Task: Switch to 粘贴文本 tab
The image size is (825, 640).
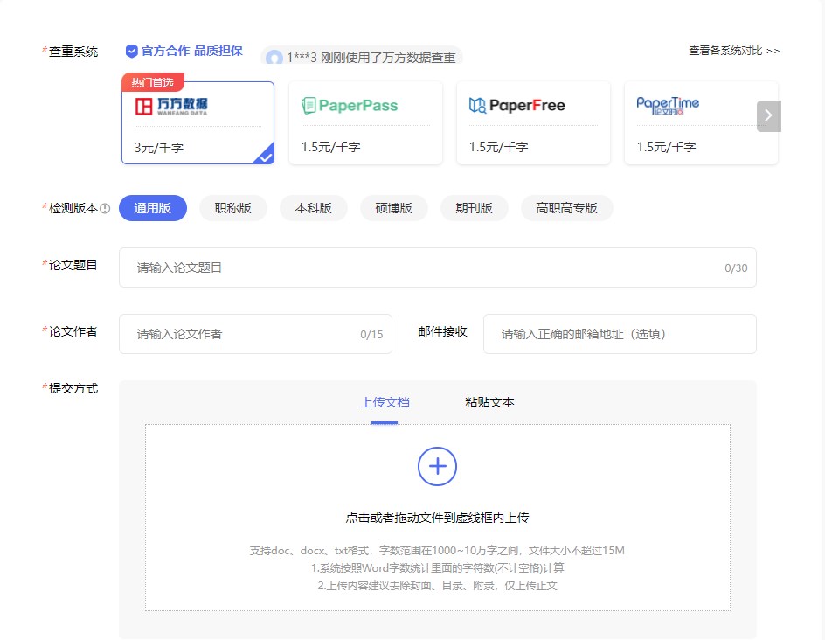Action: click(x=489, y=403)
